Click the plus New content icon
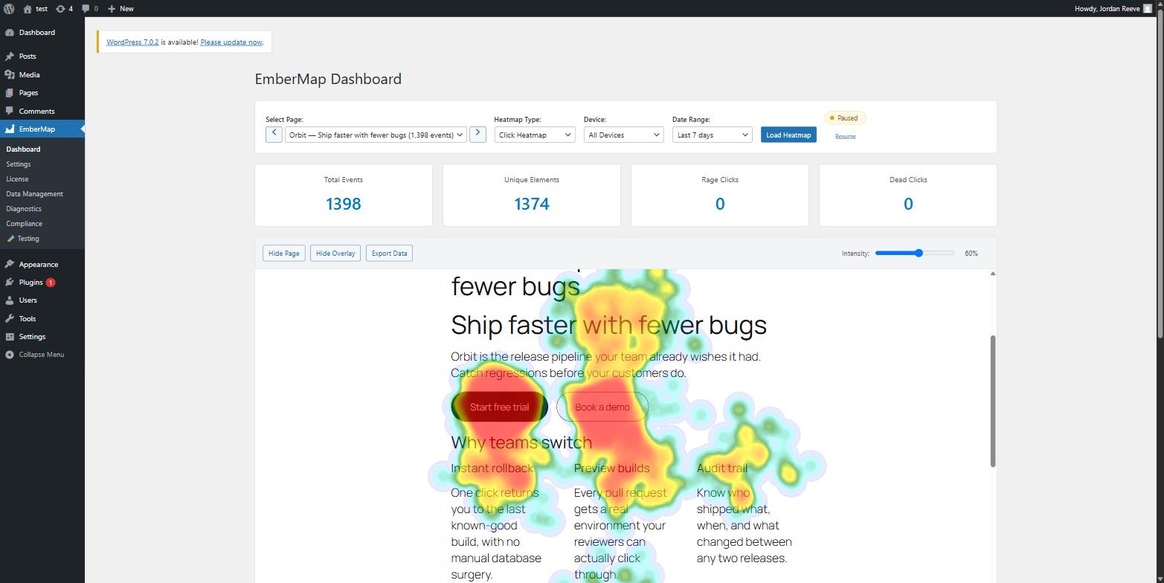This screenshot has height=583, width=1164. 112,9
